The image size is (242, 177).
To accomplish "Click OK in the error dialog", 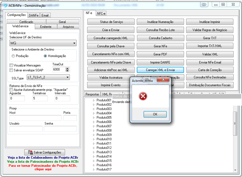I will [155, 114].
